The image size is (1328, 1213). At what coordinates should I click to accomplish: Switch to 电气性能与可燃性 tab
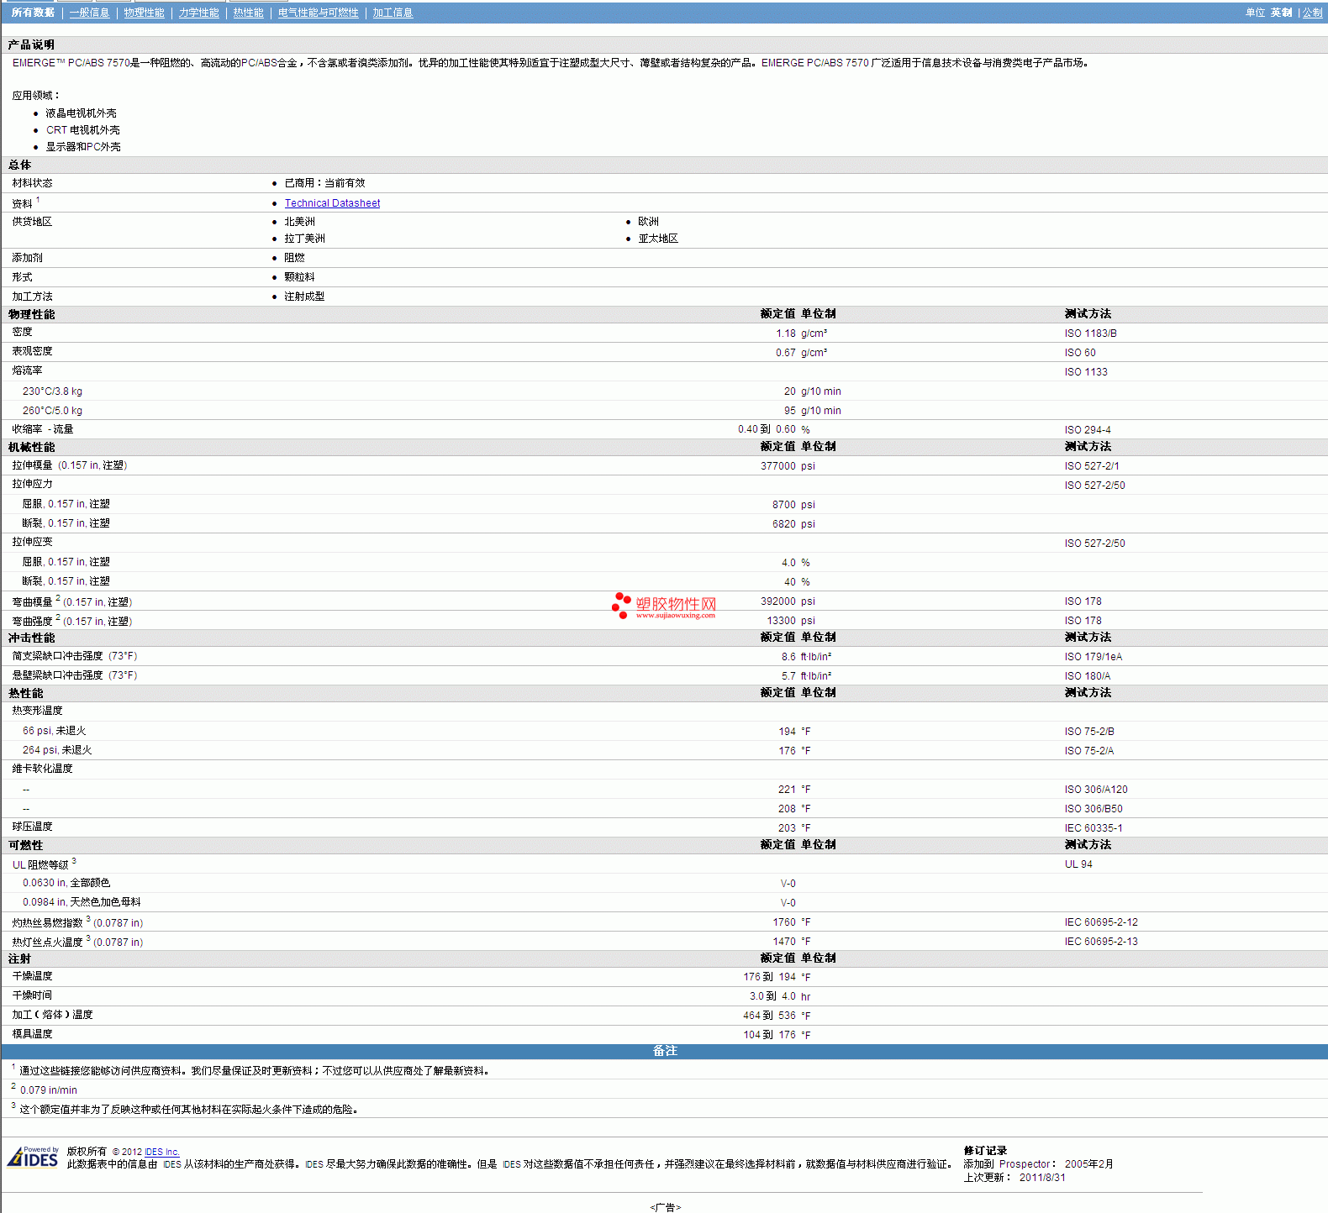click(318, 13)
